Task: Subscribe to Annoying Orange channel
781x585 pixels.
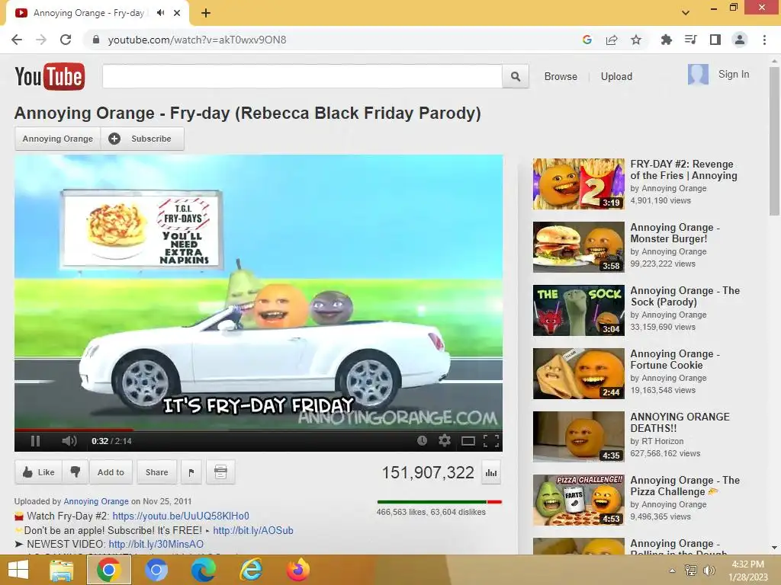Action: click(x=143, y=139)
